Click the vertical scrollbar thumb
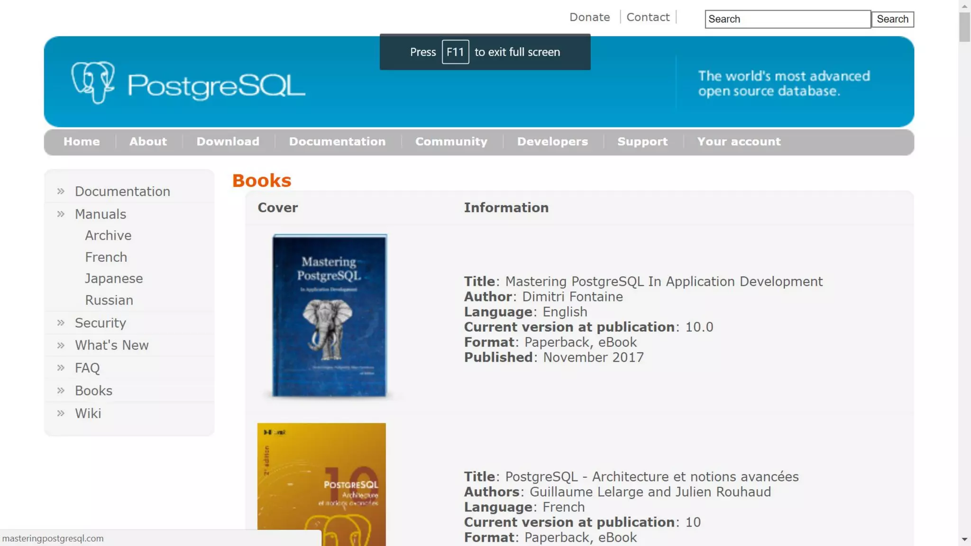The height and width of the screenshot is (546, 971). 964,27
